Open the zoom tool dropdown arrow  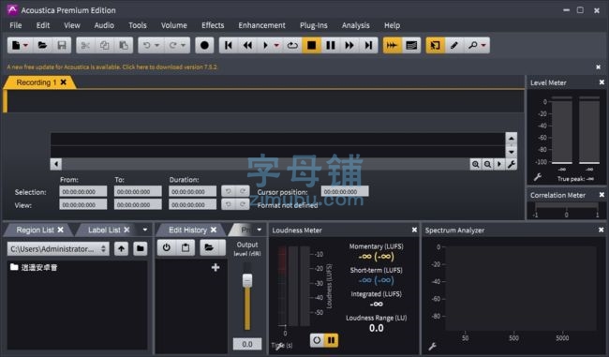click(x=483, y=46)
